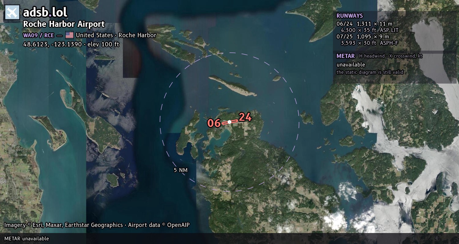The image size is (459, 244).
Task: Click the 06/24 1,311 × 11 m row
Action: point(364,23)
